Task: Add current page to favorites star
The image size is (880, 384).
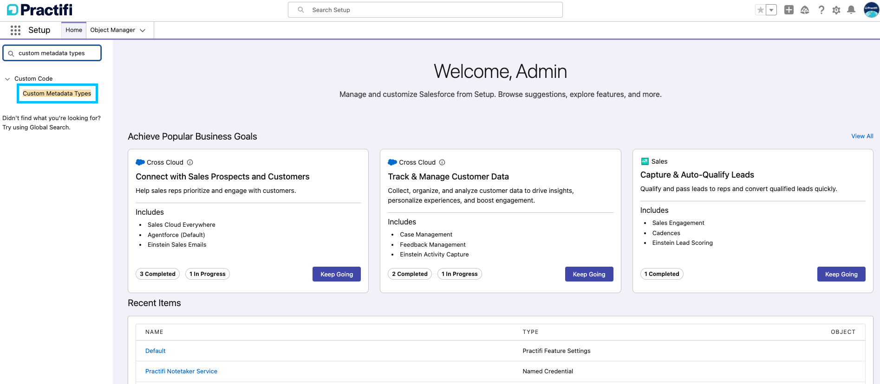Action: [760, 10]
